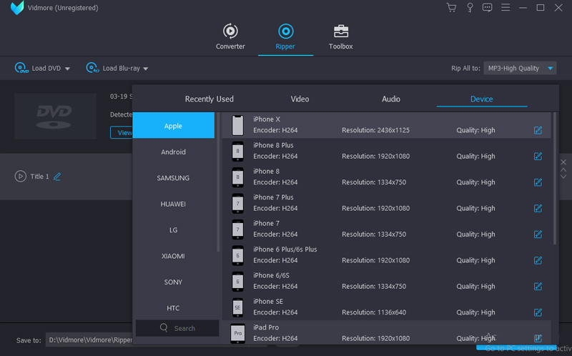Edit iPhone X profile settings

coord(538,130)
